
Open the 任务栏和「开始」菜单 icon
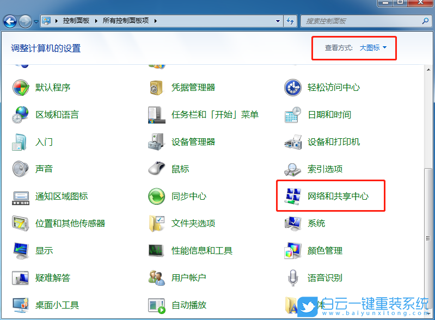point(156,115)
